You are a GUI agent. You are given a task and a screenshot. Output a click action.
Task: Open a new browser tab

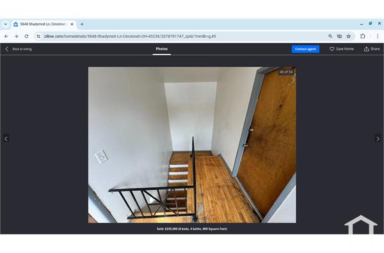82,24
